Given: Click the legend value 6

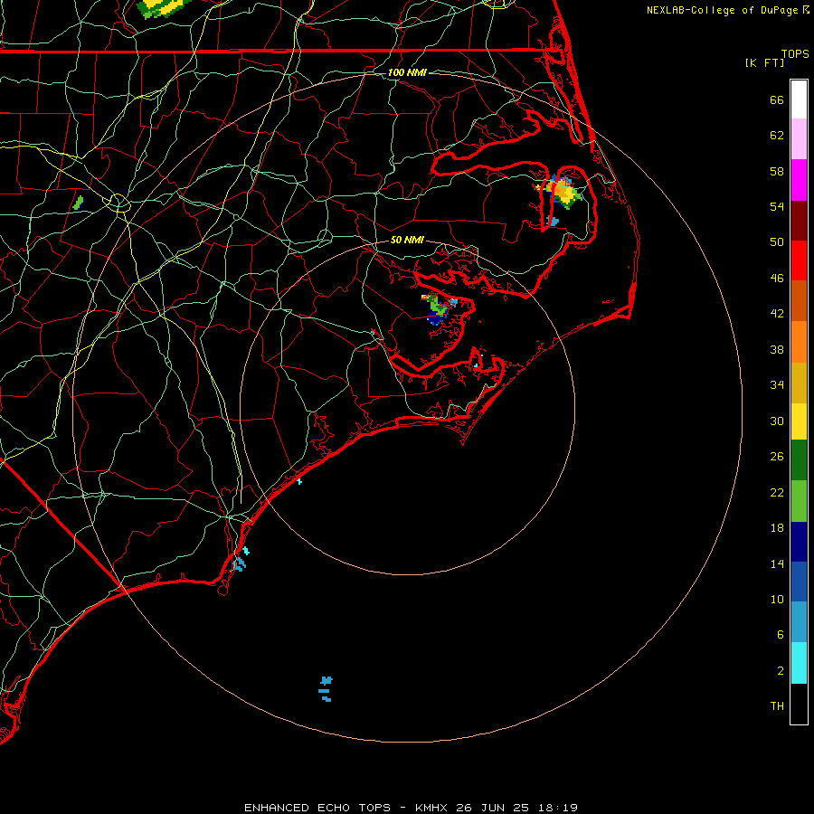Looking at the screenshot, I should (x=781, y=634).
